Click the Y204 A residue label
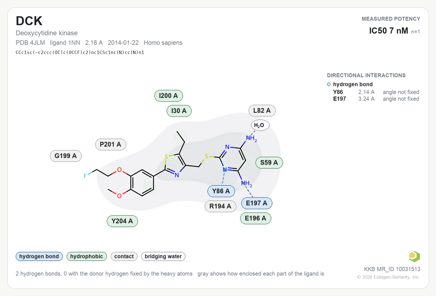The image size is (436, 296). pos(122,221)
